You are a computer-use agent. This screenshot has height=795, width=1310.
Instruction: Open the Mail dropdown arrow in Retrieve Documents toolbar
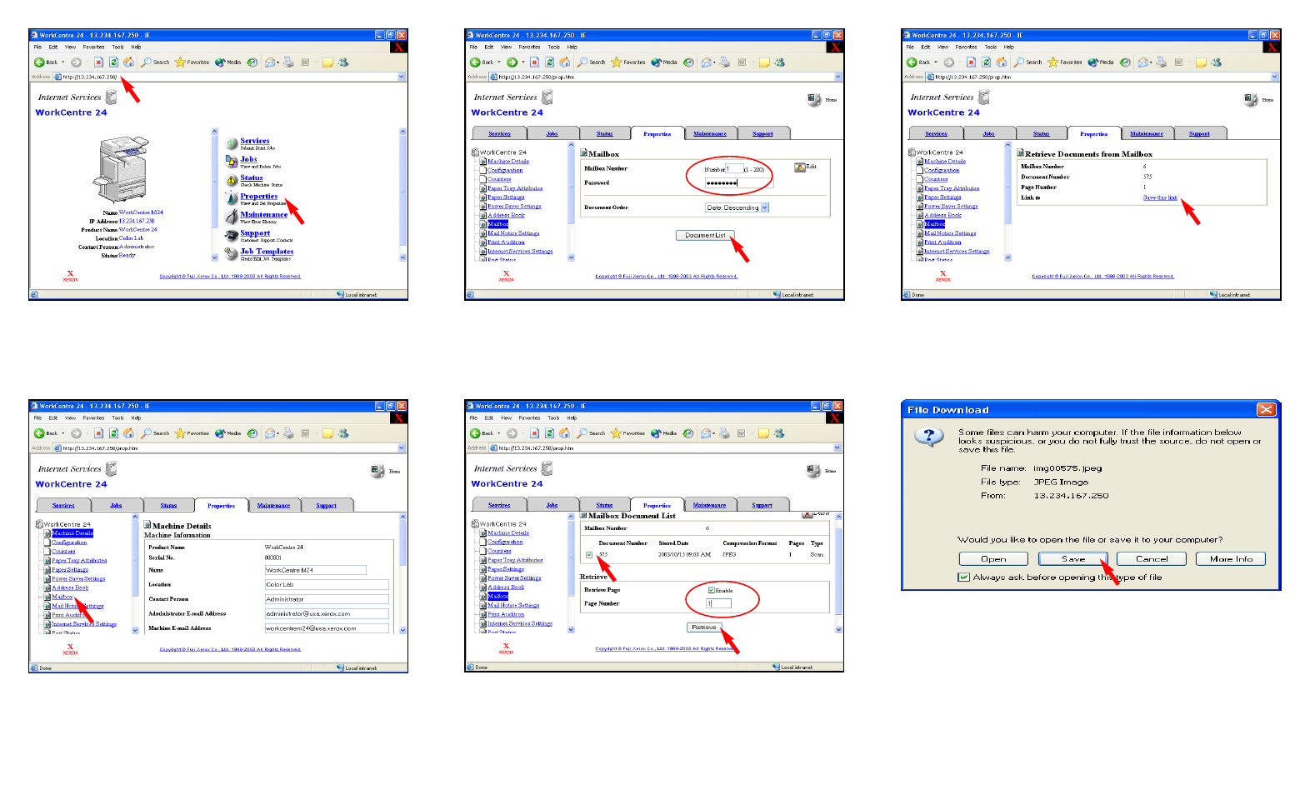[x=1151, y=62]
